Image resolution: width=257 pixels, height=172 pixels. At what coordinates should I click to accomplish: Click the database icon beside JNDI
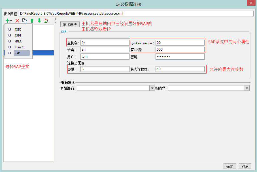click(x=10, y=35)
